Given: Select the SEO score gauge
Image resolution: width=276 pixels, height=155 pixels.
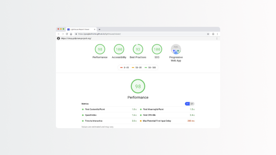Looking at the screenshot, I should (157, 49).
